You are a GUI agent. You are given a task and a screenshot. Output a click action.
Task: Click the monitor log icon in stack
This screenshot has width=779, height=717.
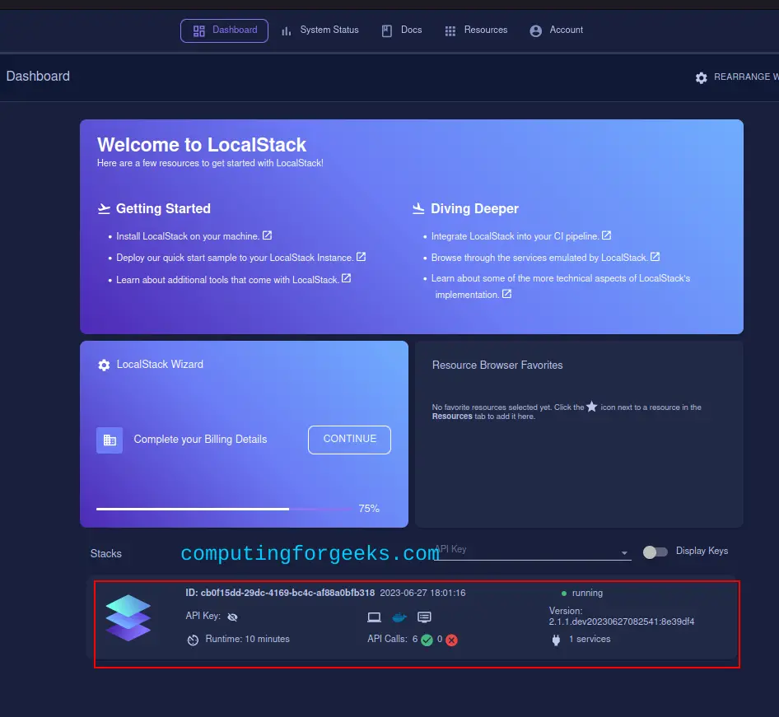click(424, 617)
